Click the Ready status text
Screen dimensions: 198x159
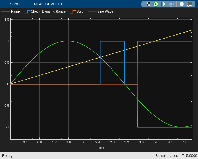point(7,156)
